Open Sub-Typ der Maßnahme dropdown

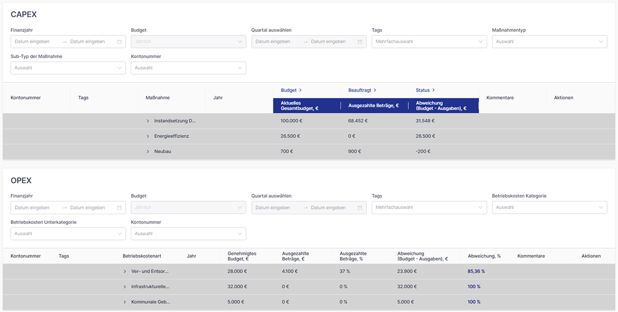pyautogui.click(x=68, y=68)
